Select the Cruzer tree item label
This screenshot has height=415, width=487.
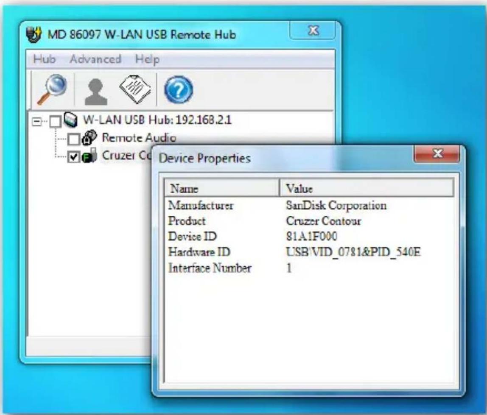click(x=127, y=156)
